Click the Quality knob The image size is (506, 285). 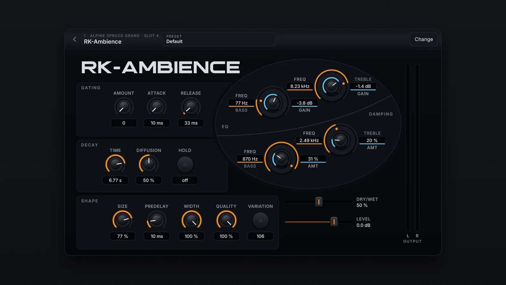(226, 220)
